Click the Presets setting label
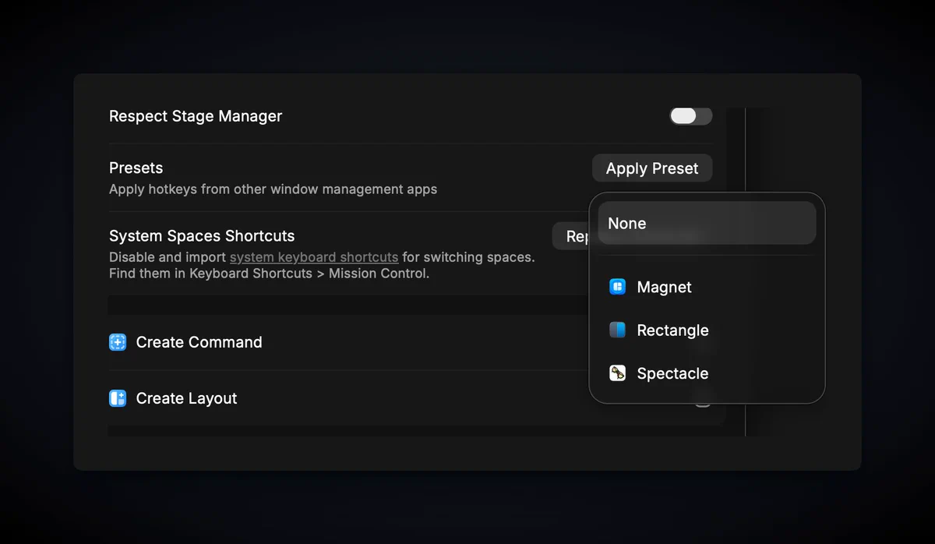935x544 pixels. pyautogui.click(x=136, y=168)
